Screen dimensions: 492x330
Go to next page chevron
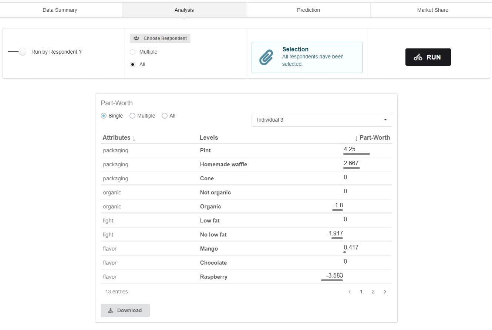click(385, 292)
